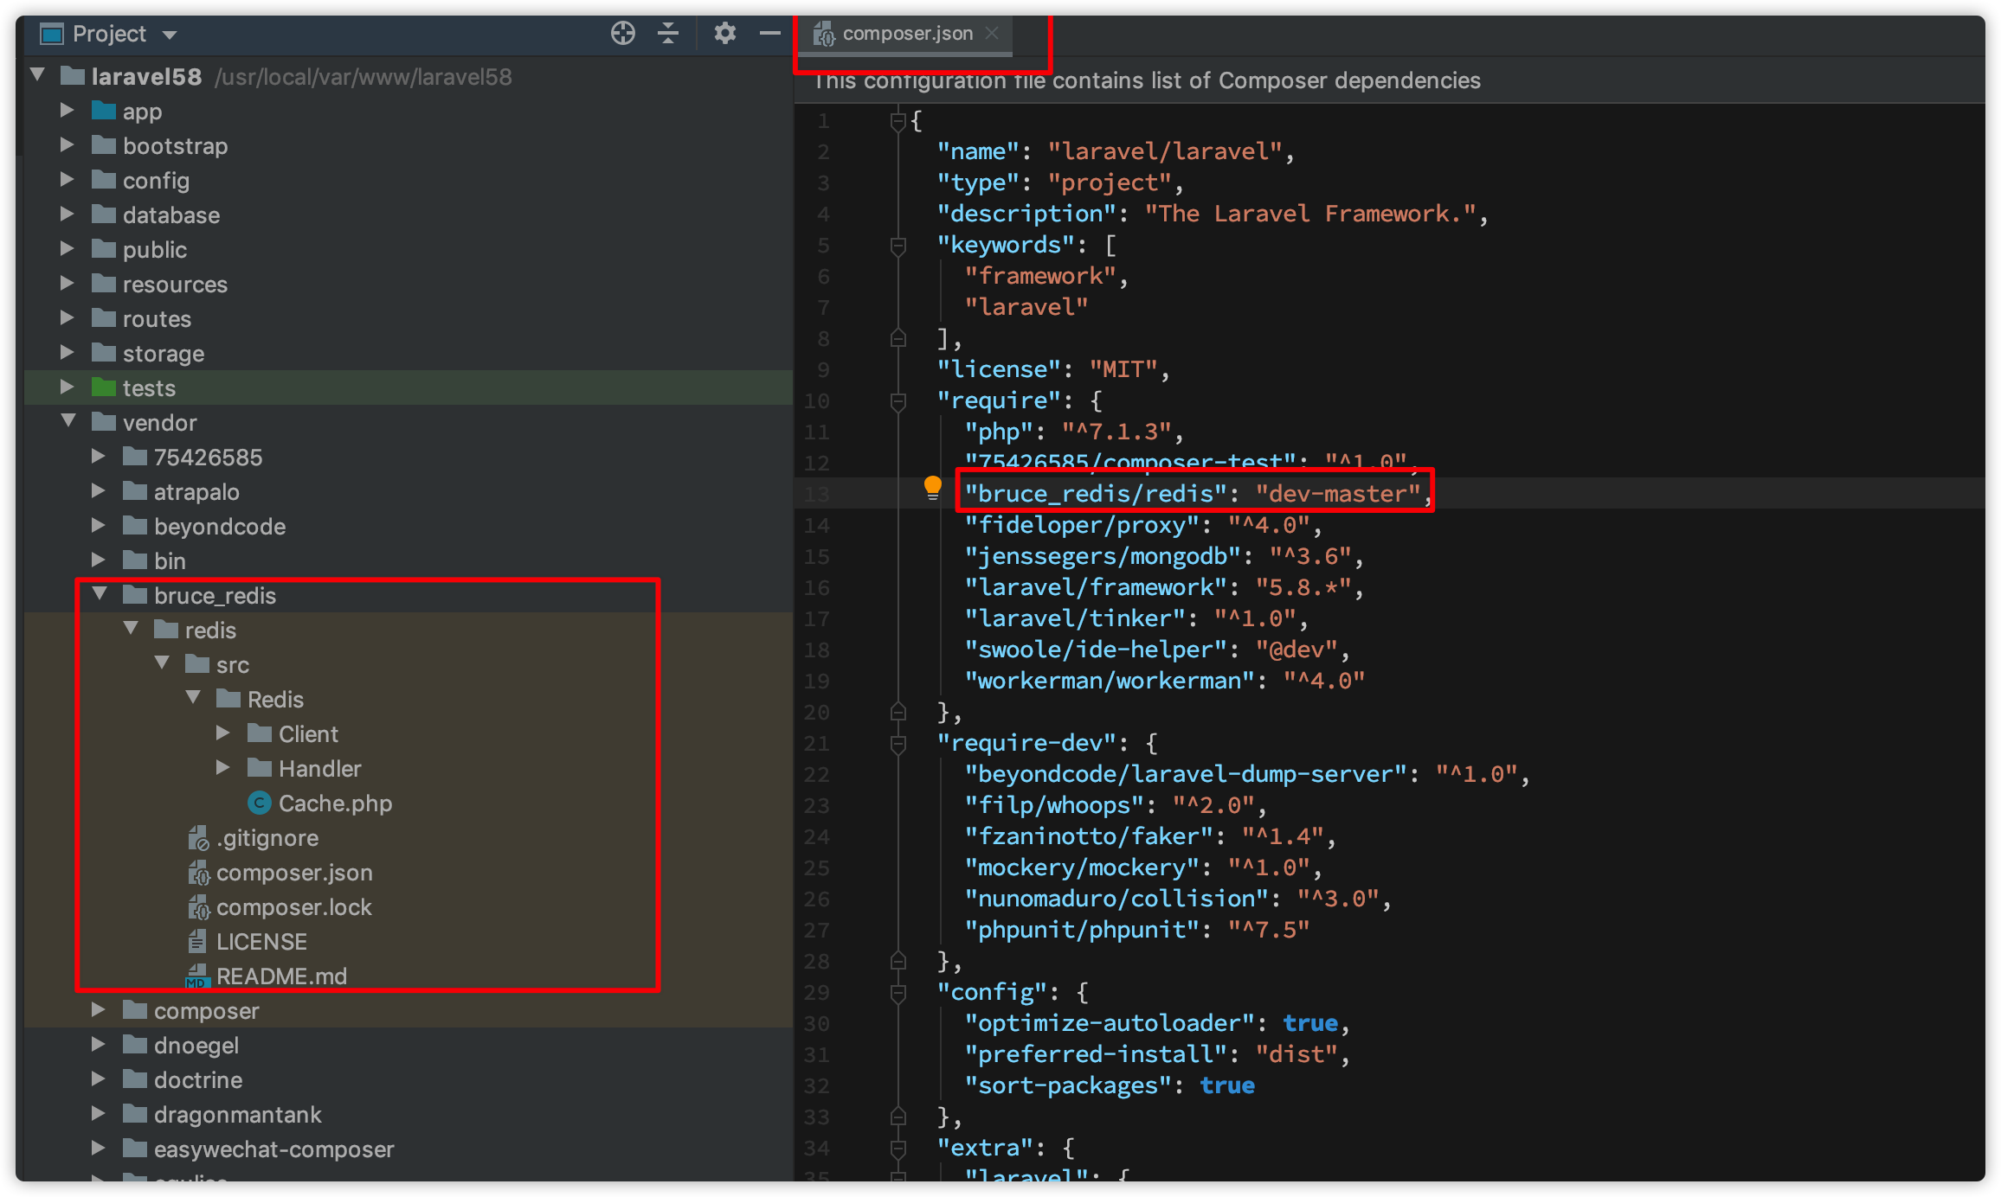Click the yellow lightbulb intention icon
2001x1197 pixels.
tap(932, 487)
